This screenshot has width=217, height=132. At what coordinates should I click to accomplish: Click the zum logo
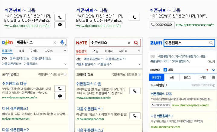click(156, 43)
